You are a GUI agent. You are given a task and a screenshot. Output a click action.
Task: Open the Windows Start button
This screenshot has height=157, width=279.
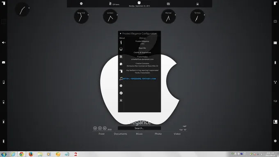[4, 154]
